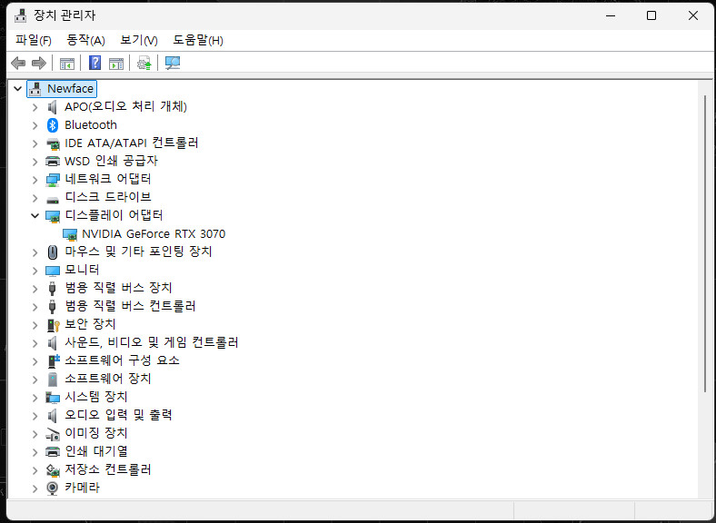
Task: Select the 모니터 tree item
Action: 82,270
